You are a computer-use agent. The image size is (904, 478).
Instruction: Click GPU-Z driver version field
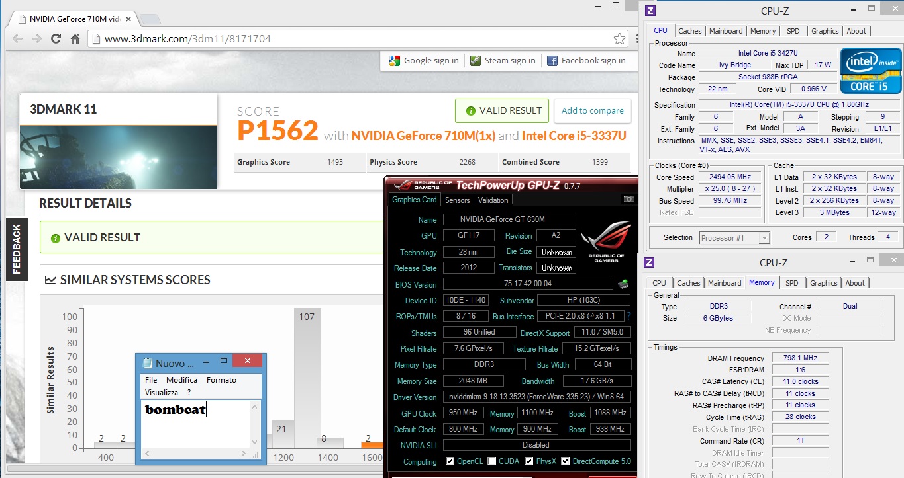pos(536,397)
